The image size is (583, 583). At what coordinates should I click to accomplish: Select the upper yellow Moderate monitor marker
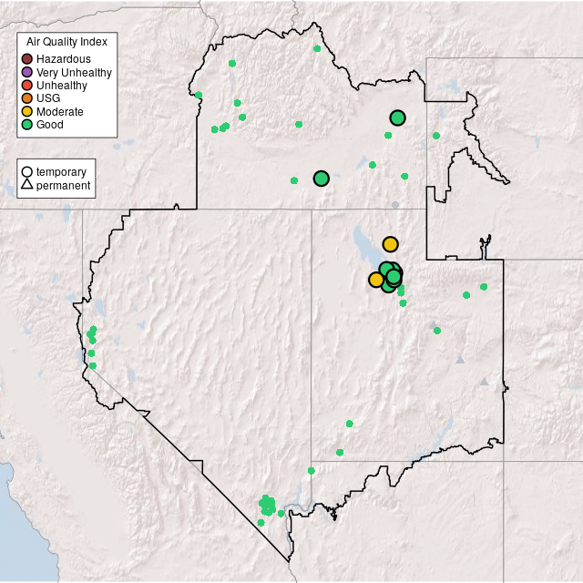[x=390, y=244]
